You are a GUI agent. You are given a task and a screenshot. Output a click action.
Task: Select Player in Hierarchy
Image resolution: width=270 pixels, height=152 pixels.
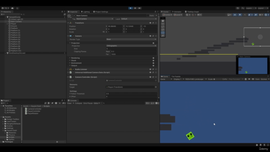pyautogui.click(x=13, y=24)
